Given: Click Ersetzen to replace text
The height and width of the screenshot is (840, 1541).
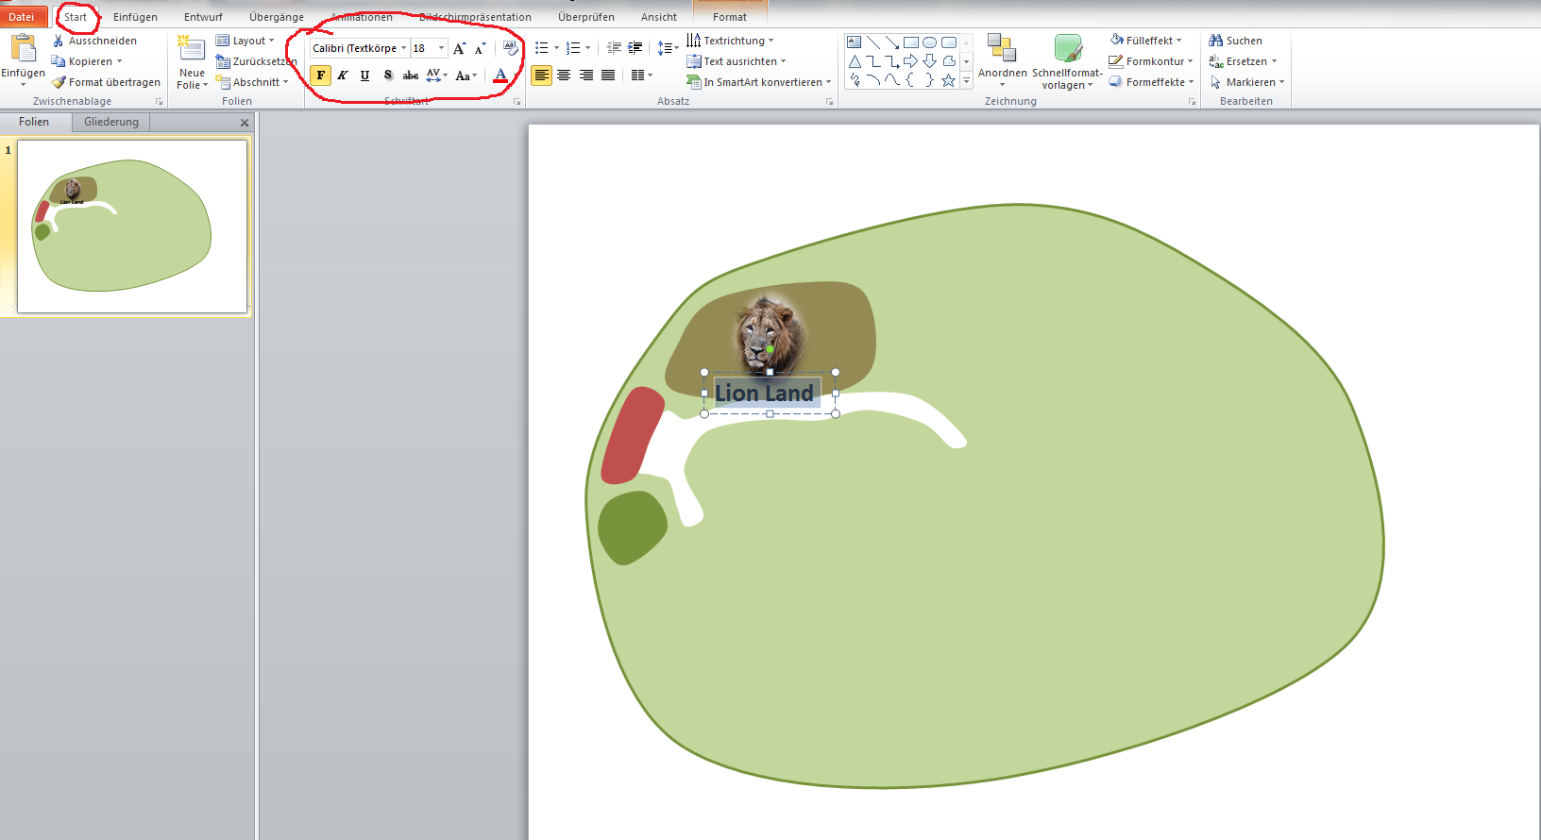Looking at the screenshot, I should tap(1243, 61).
